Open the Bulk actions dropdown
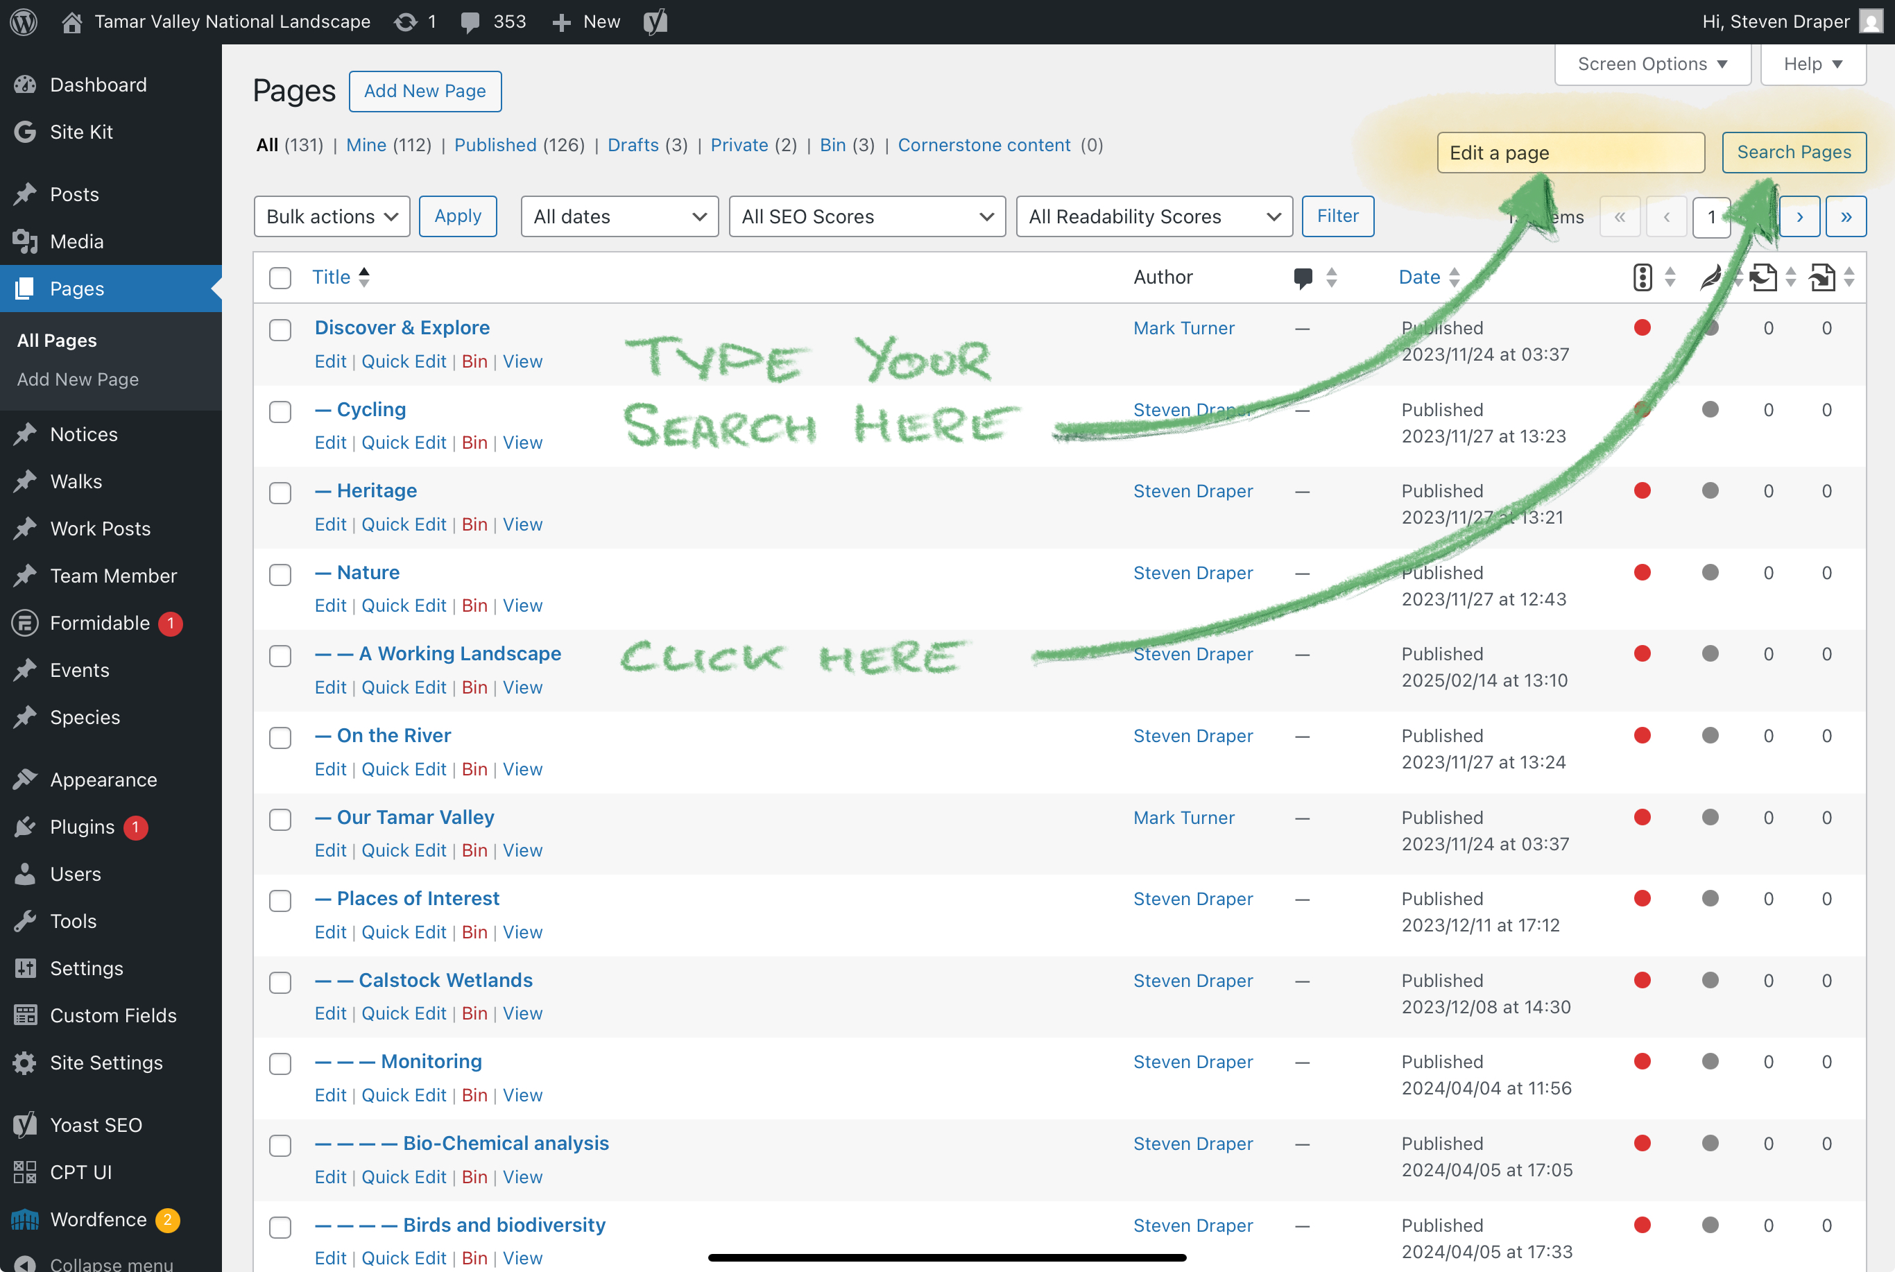This screenshot has height=1272, width=1895. click(x=332, y=216)
